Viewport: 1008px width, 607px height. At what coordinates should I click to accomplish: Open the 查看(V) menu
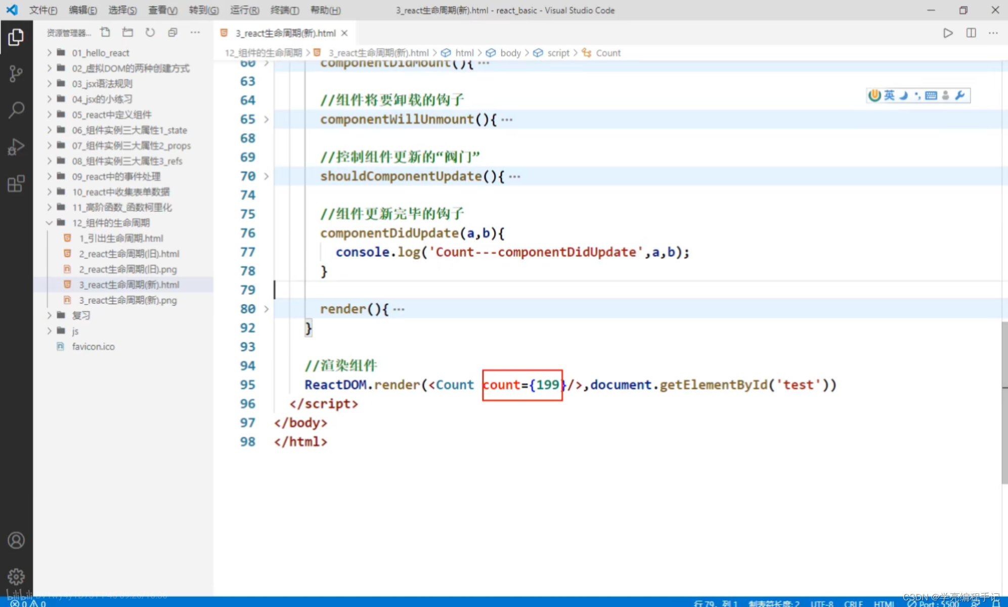pos(163,10)
